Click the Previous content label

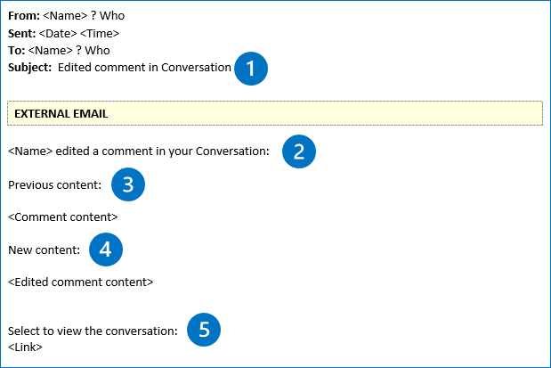tap(54, 184)
